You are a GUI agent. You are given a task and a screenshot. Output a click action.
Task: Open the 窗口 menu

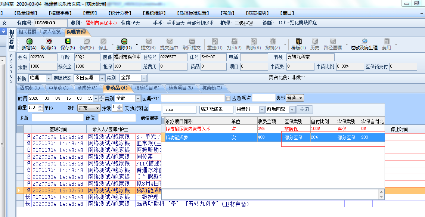(x=287, y=13)
